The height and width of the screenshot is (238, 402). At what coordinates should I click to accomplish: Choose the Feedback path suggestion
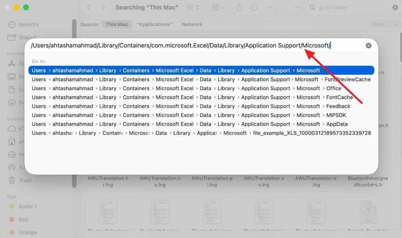point(201,106)
